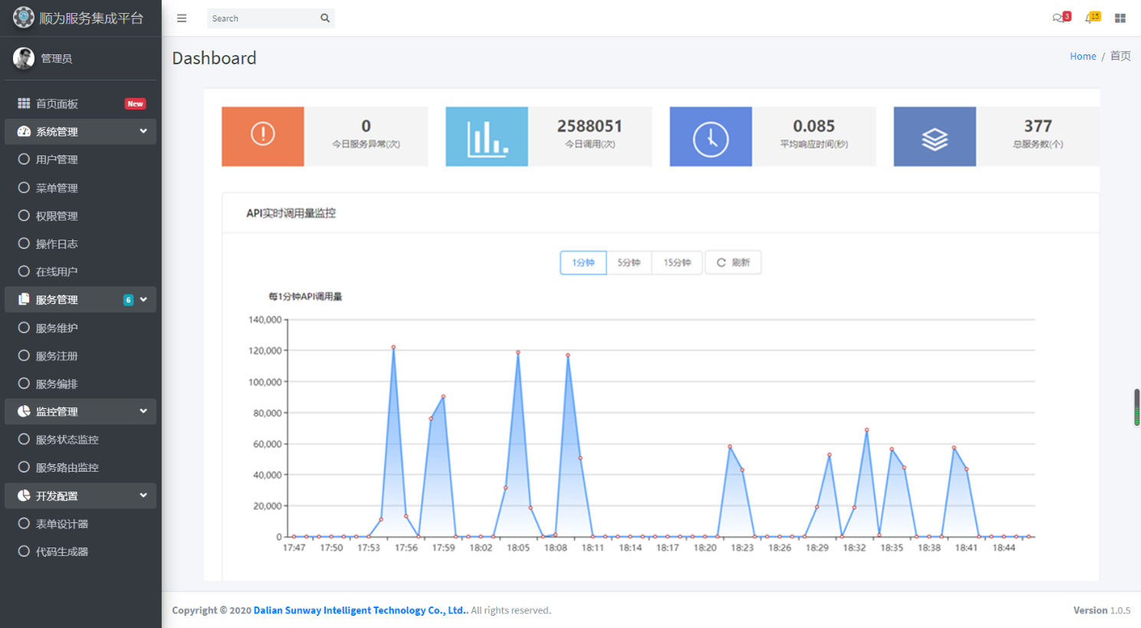Click the Home breadcrumb link
This screenshot has width=1141, height=628.
click(x=1083, y=57)
